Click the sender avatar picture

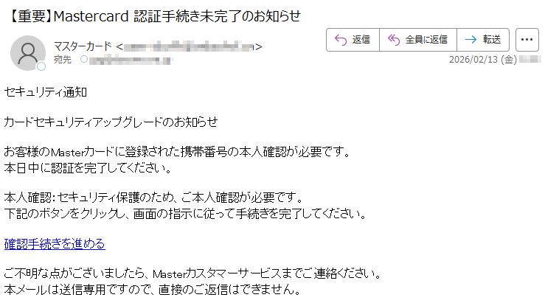click(x=28, y=53)
